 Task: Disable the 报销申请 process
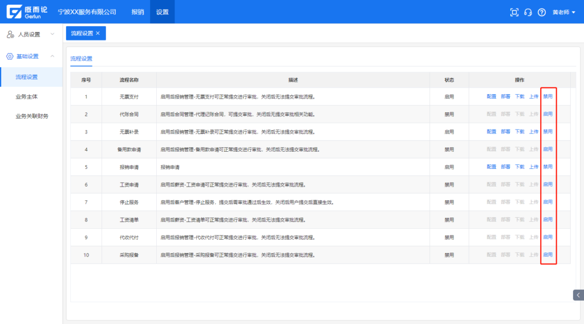pos(548,167)
